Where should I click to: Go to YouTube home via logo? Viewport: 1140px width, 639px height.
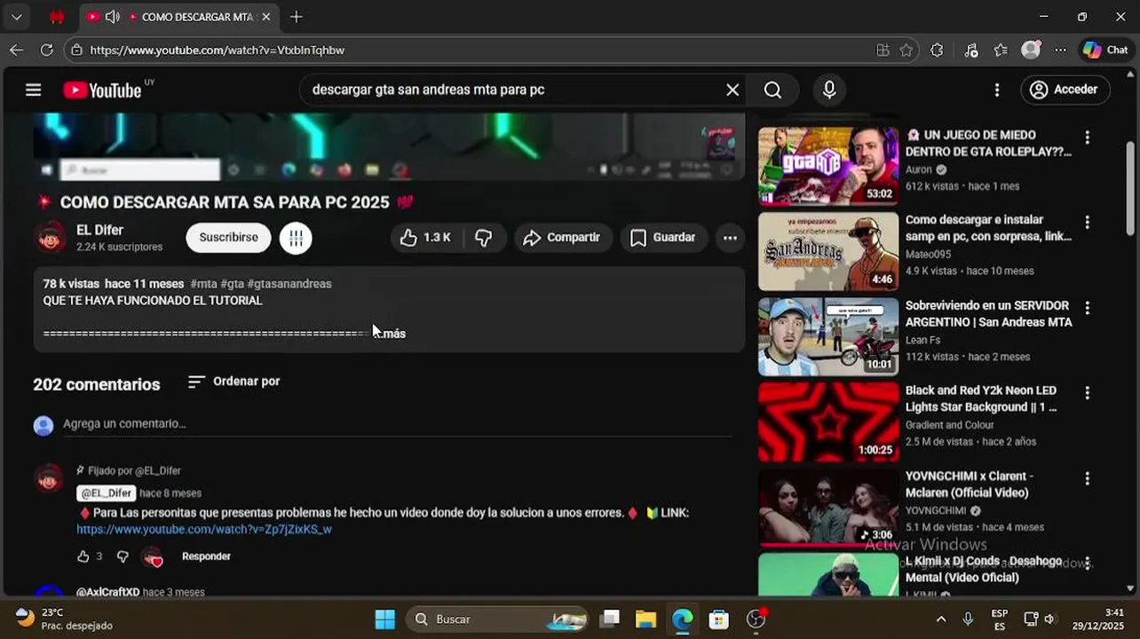click(102, 90)
